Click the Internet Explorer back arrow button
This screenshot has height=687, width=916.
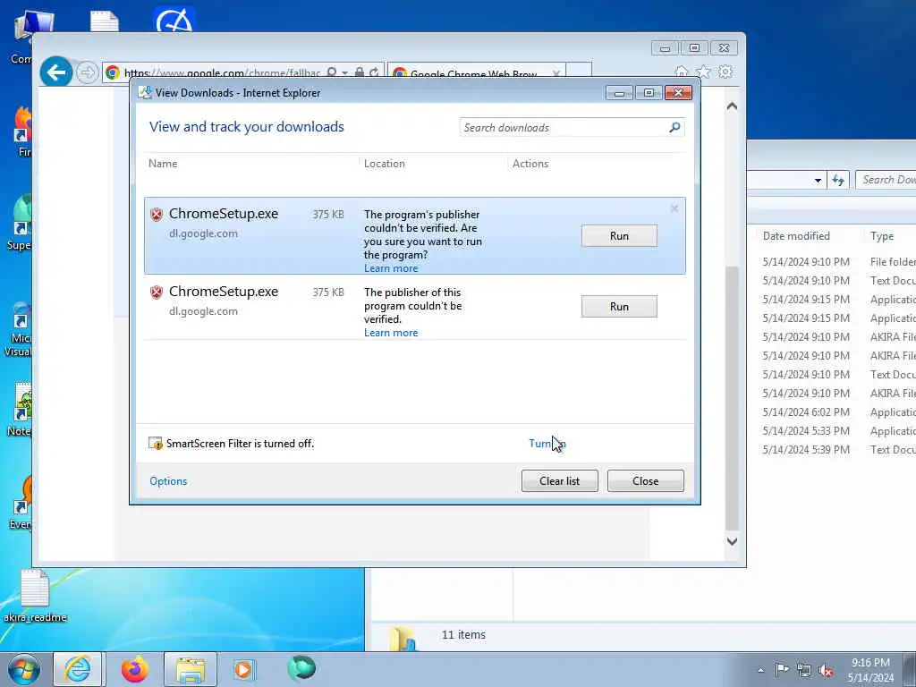pos(56,72)
